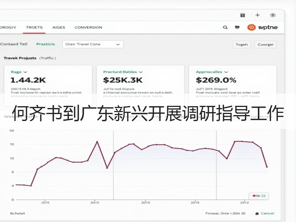This screenshot has height=222, width=296.
Task: Click the (Traffic) label
Action: [x=48, y=58]
